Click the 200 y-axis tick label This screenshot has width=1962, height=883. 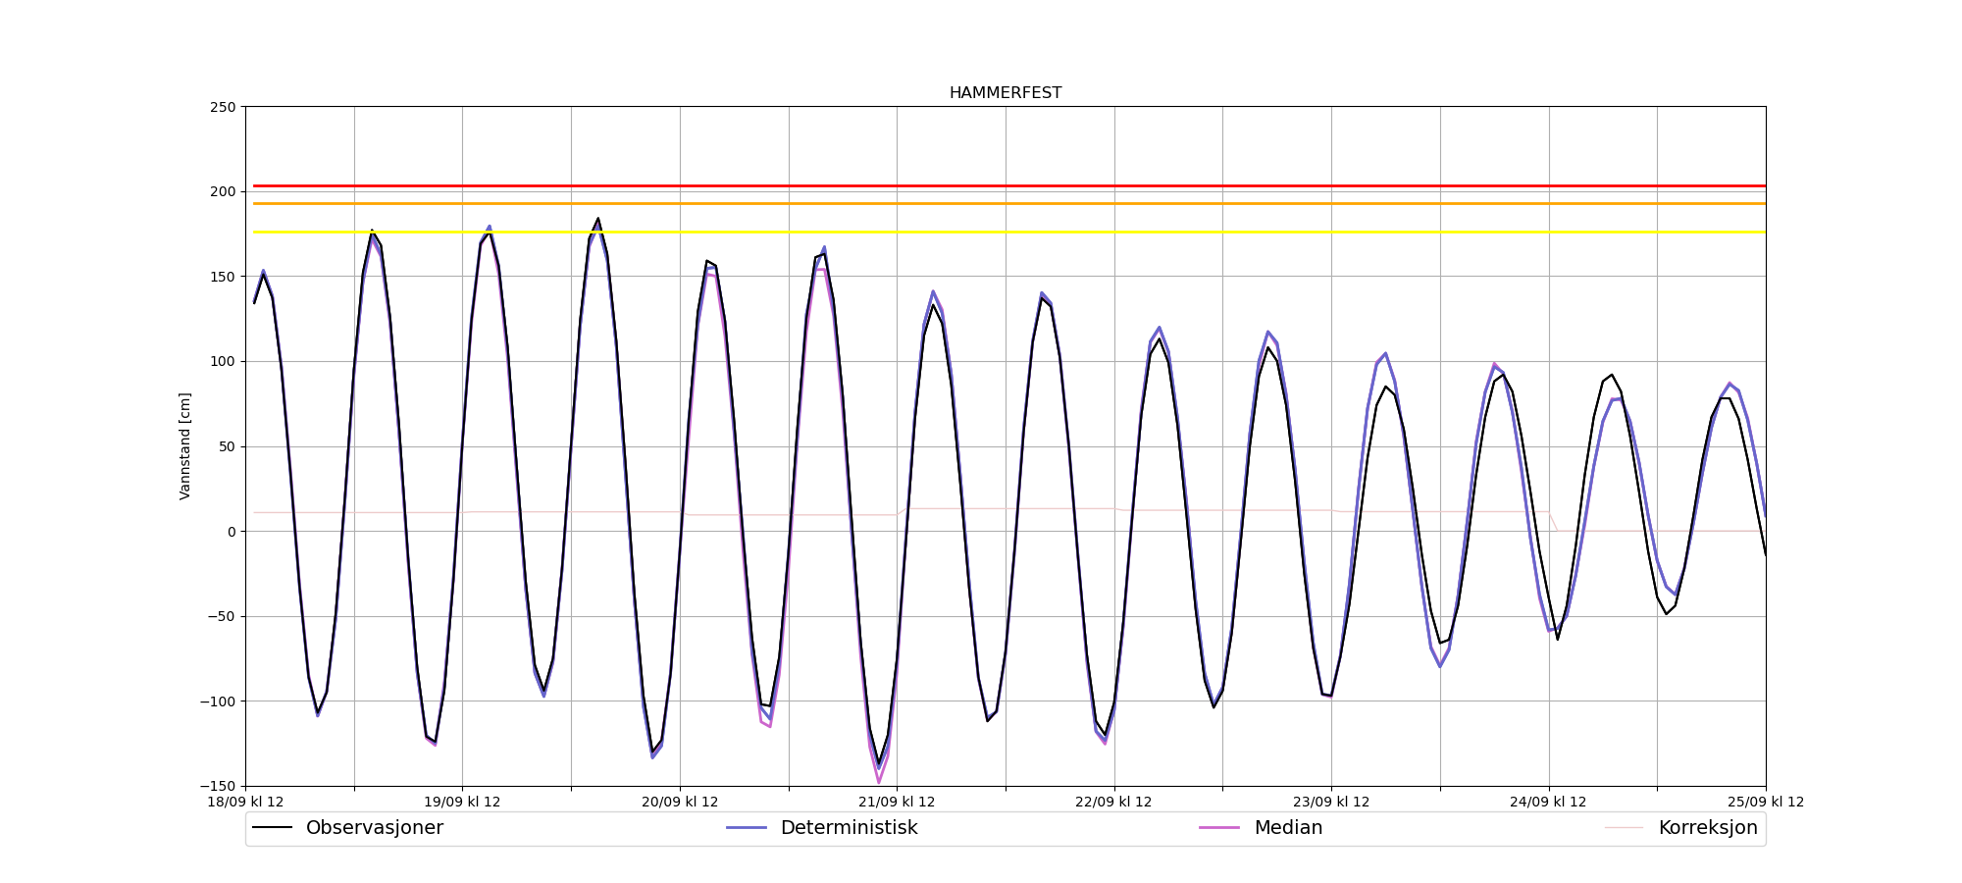(223, 191)
